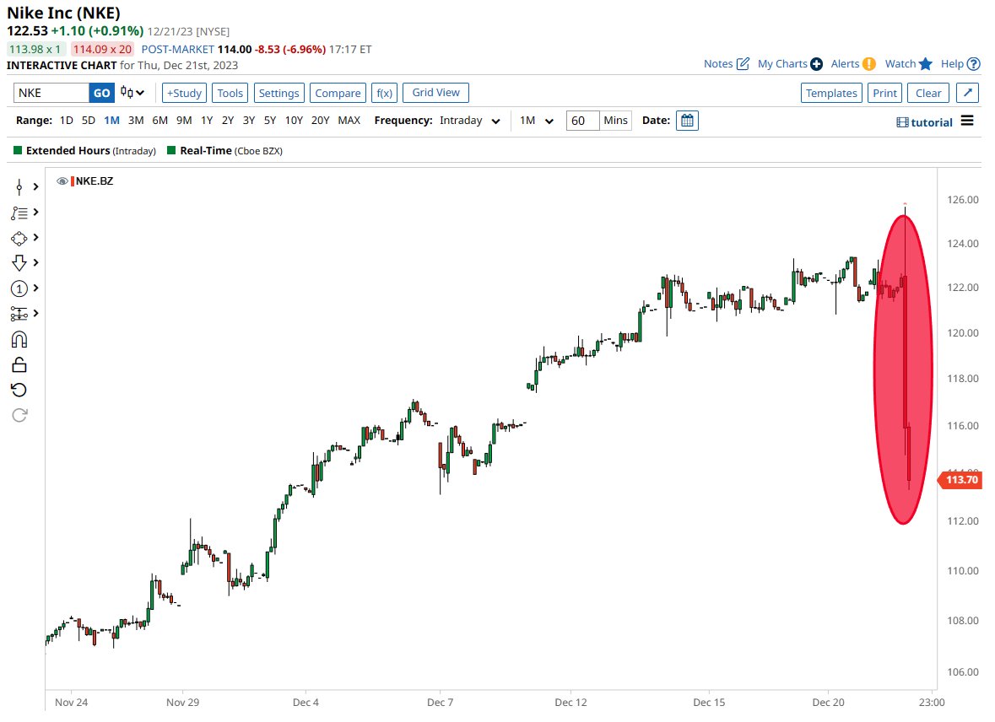Select the numbered circle label tool
The width and height of the screenshot is (995, 722).
pyautogui.click(x=19, y=288)
